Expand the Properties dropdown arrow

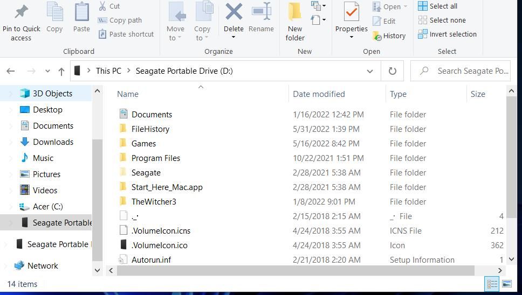(351, 37)
